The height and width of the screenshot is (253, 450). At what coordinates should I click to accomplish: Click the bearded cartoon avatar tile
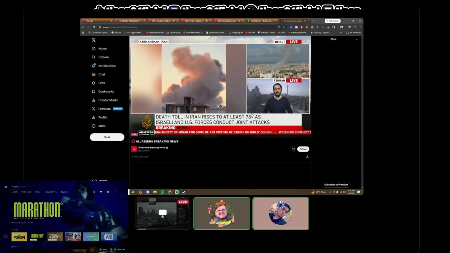222,214
